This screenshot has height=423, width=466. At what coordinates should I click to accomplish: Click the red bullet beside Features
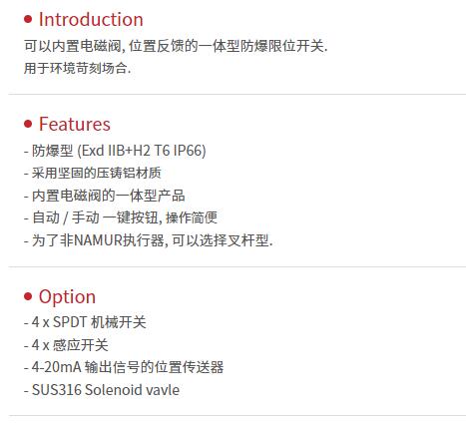point(28,124)
